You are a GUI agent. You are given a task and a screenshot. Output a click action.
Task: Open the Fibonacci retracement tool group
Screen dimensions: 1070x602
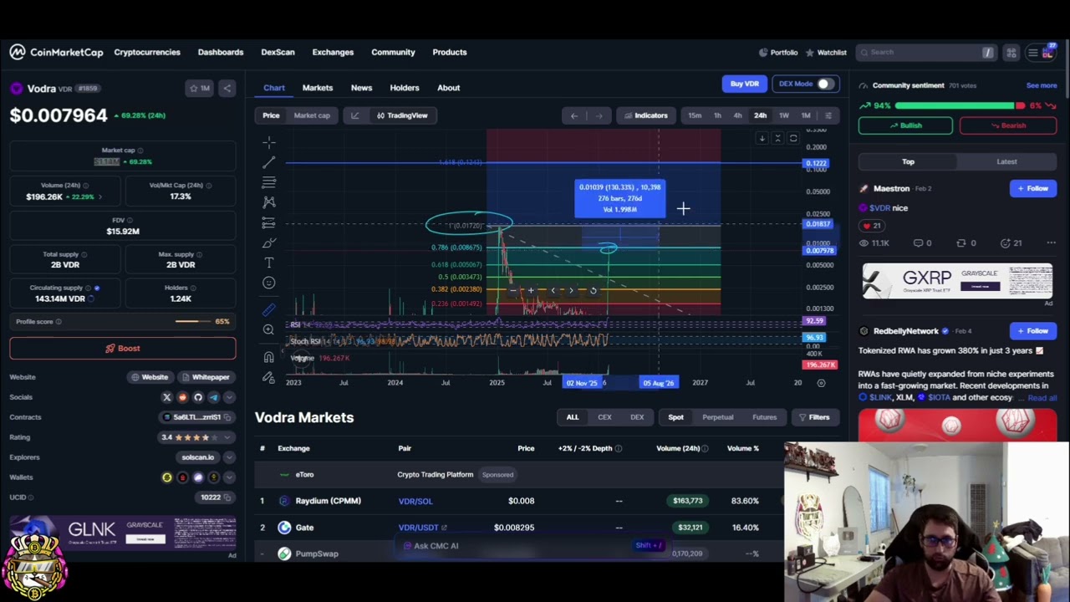pyautogui.click(x=268, y=182)
